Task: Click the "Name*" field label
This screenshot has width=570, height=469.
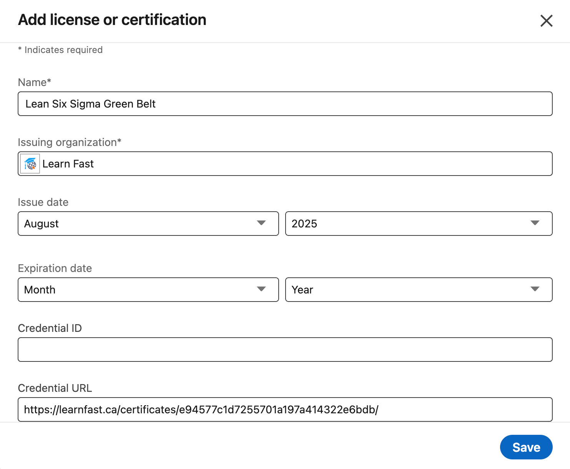Action: [35, 83]
